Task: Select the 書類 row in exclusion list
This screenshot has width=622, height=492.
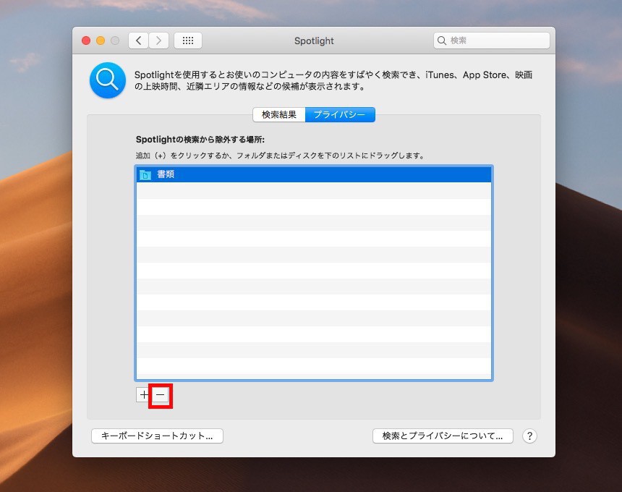Action: 314,174
